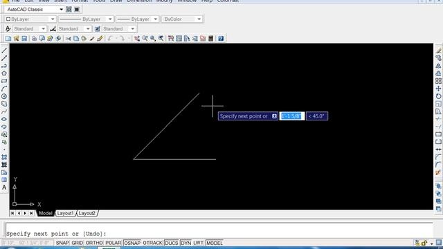Open the dimension style Standard dropdown
The height and width of the screenshot is (249, 443).
pyautogui.click(x=88, y=29)
